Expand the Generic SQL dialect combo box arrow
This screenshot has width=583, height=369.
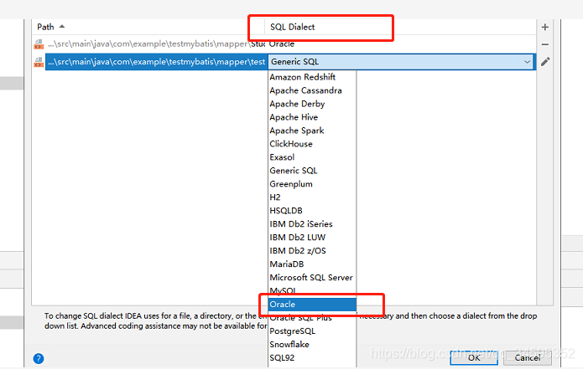coord(528,62)
